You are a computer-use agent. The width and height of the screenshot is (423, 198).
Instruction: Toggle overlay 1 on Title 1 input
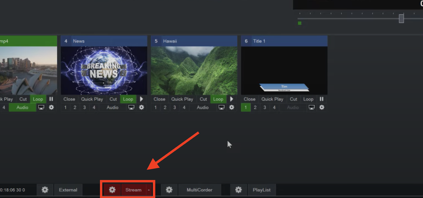click(x=246, y=107)
